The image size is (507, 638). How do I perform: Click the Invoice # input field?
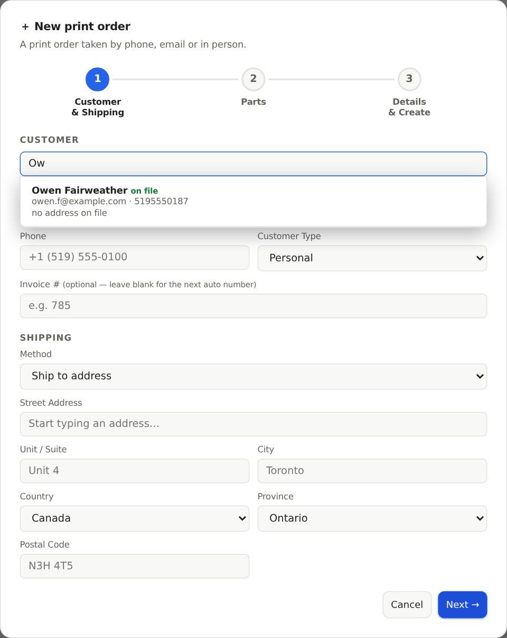click(x=253, y=306)
